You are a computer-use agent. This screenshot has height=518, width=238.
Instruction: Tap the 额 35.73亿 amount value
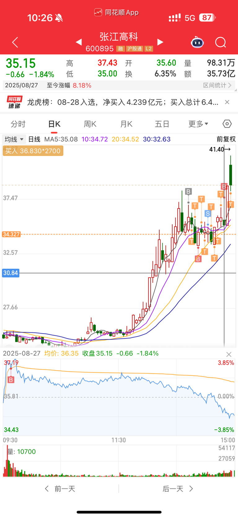pos(221,74)
